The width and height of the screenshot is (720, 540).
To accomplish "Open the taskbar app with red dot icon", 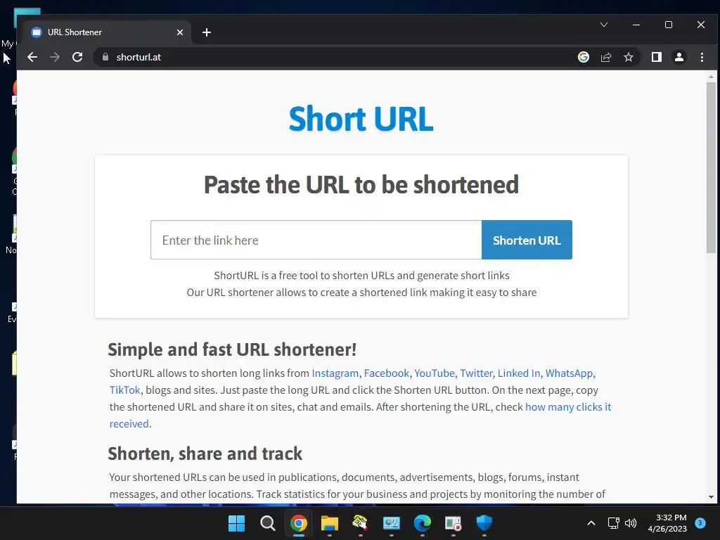I will pos(453,523).
